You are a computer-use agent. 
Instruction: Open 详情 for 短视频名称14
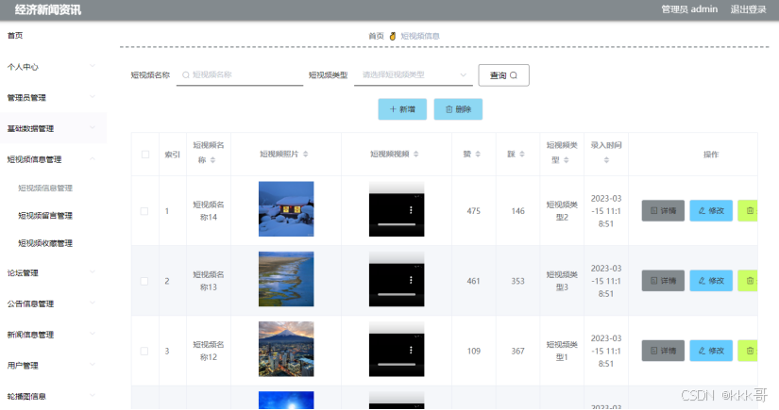(663, 211)
